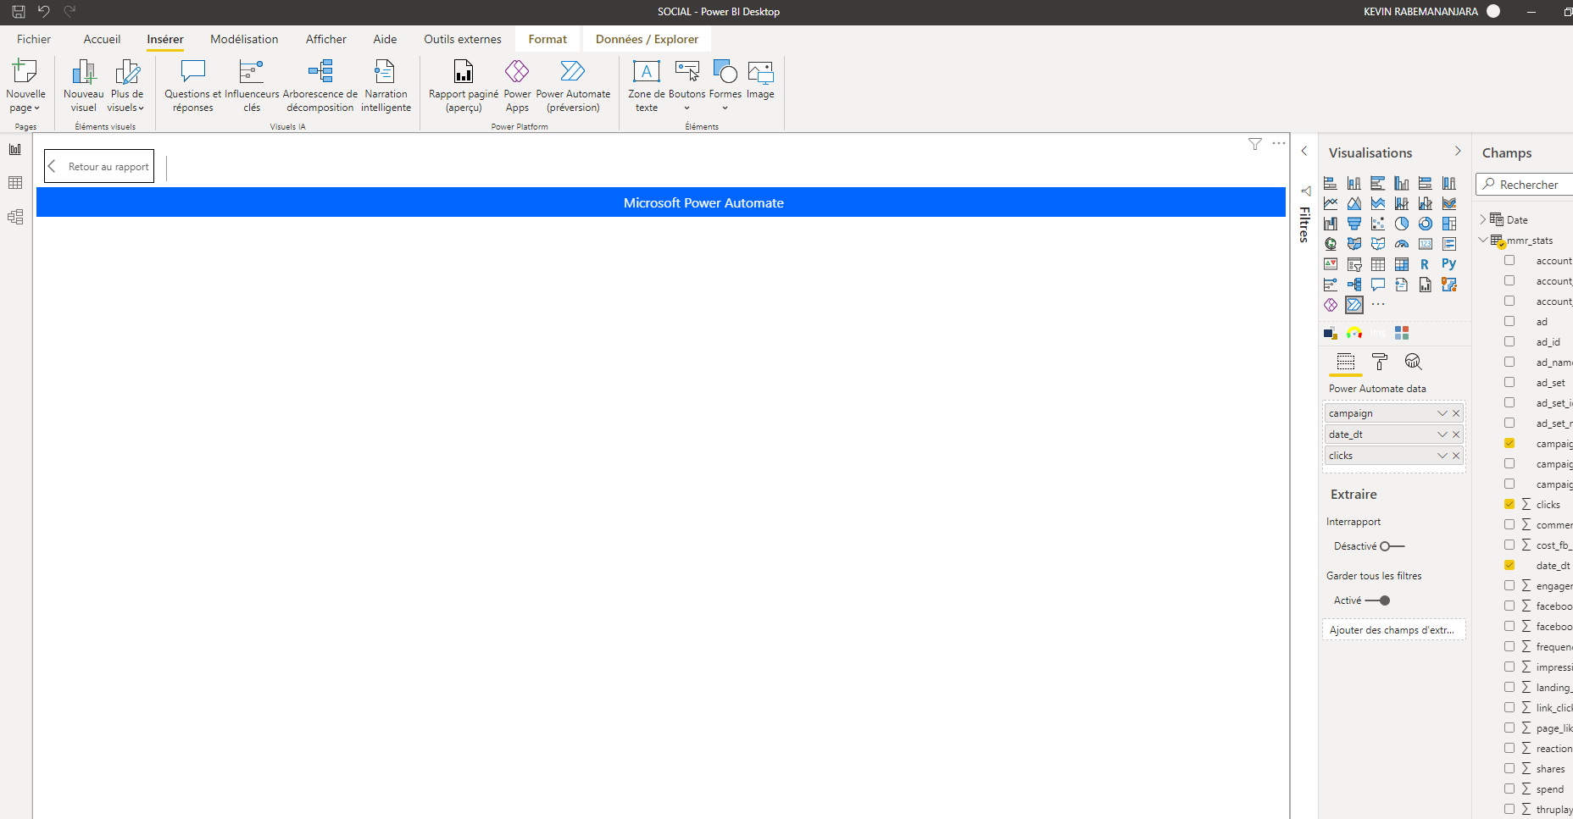The width and height of the screenshot is (1573, 819).
Task: Open the Outils externes tab
Action: coord(463,39)
